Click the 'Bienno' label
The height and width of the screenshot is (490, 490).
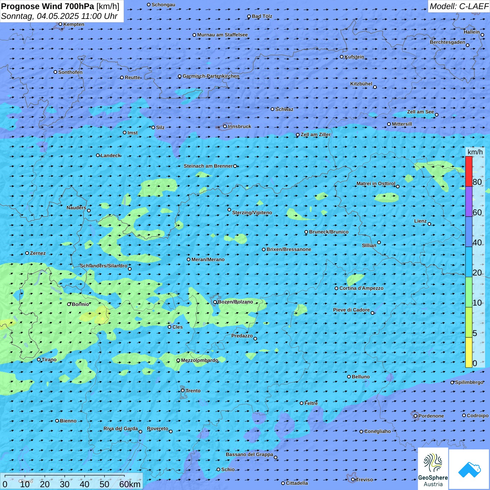(x=68, y=421)
